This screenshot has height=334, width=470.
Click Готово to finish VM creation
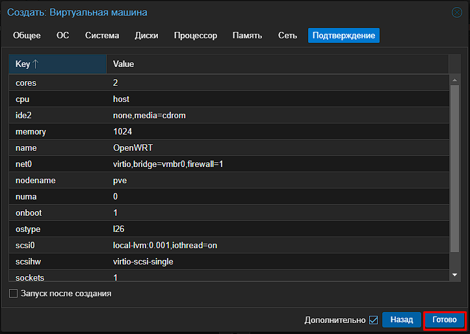pyautogui.click(x=444, y=320)
